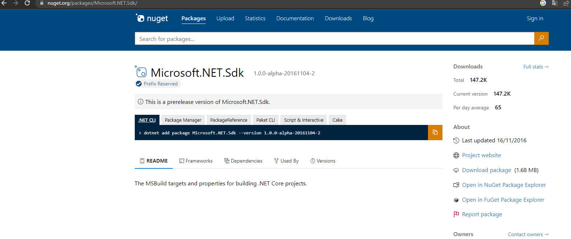The width and height of the screenshot is (571, 239).
Task: Click the Last updated 16/11/2016 text
Action: 494,141
